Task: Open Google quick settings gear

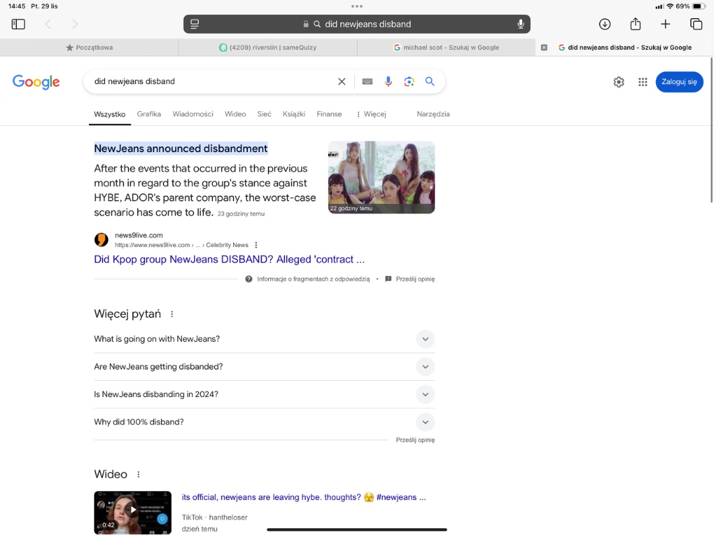Action: 618,82
